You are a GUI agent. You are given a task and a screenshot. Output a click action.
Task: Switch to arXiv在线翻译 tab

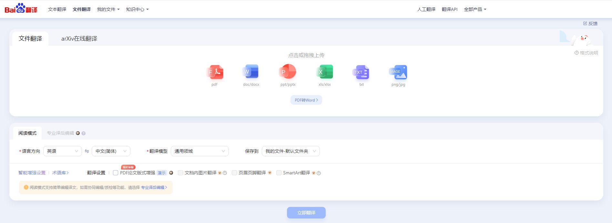tap(79, 39)
